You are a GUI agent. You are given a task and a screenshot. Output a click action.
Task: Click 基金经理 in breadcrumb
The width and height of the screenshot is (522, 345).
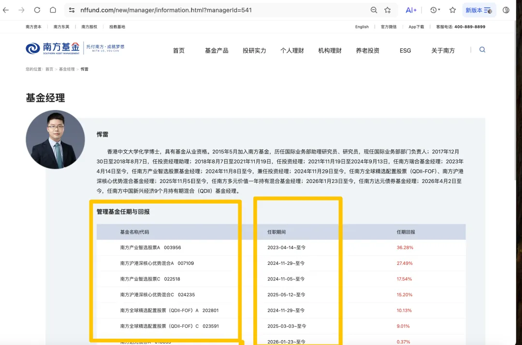click(67, 69)
